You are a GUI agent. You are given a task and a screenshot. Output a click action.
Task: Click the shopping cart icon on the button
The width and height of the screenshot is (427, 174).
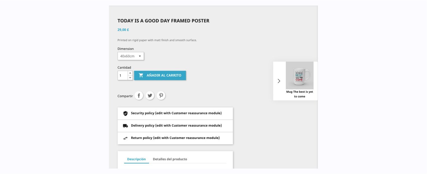(141, 75)
